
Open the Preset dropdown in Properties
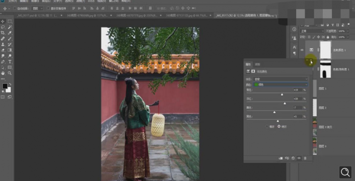(280, 79)
